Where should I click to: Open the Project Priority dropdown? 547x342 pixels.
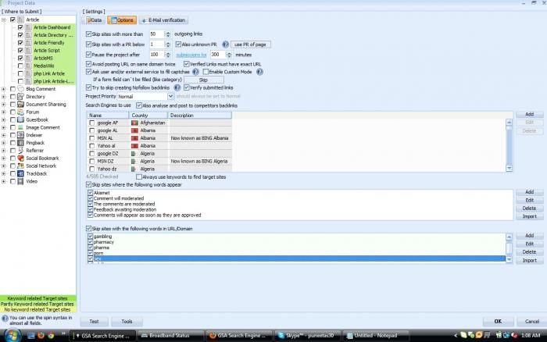coord(170,96)
